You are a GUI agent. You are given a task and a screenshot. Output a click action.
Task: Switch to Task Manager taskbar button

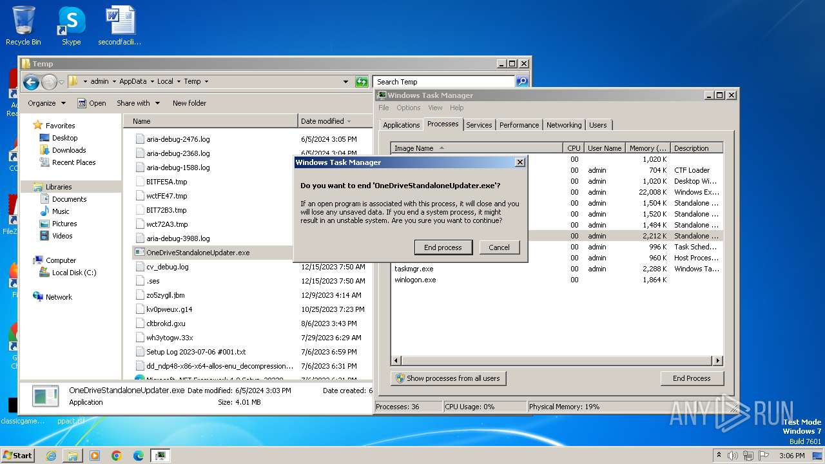click(160, 456)
